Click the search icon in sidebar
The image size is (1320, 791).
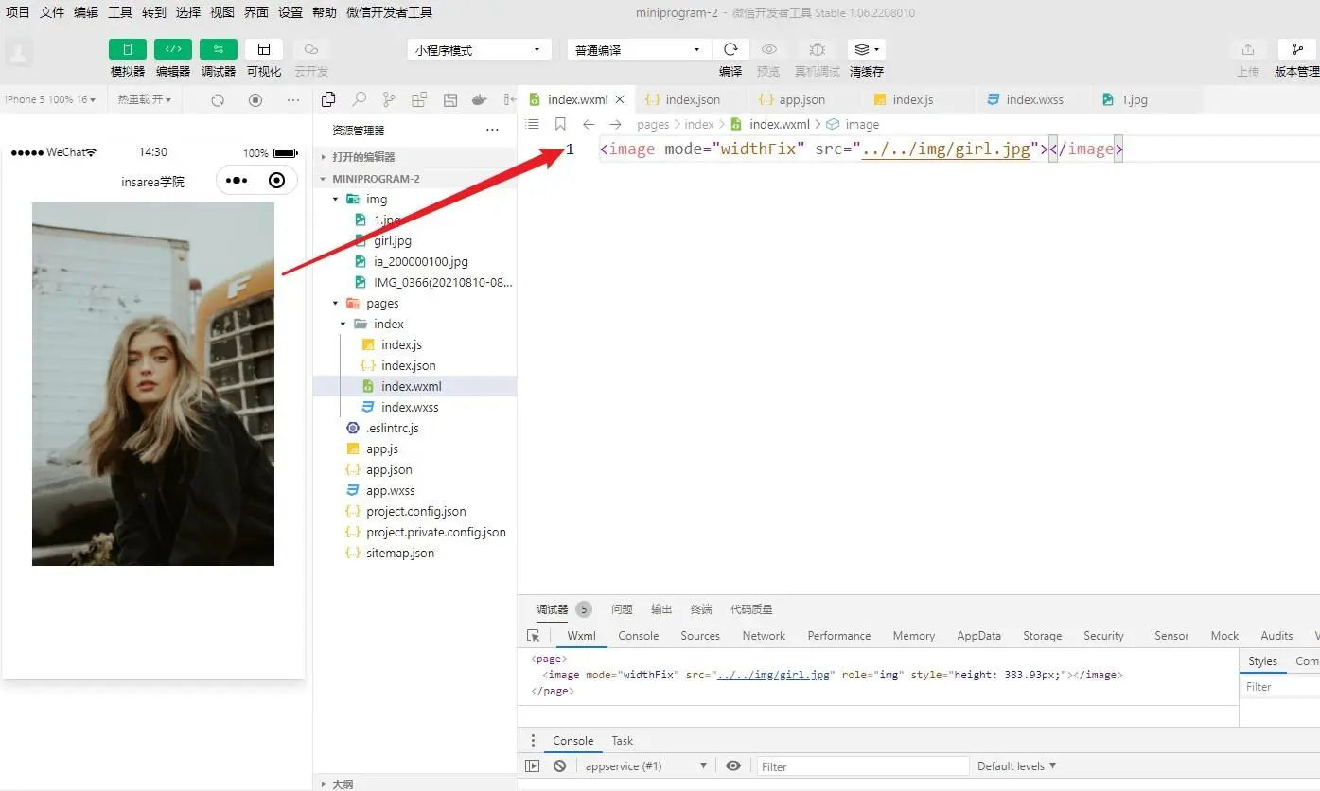(359, 99)
